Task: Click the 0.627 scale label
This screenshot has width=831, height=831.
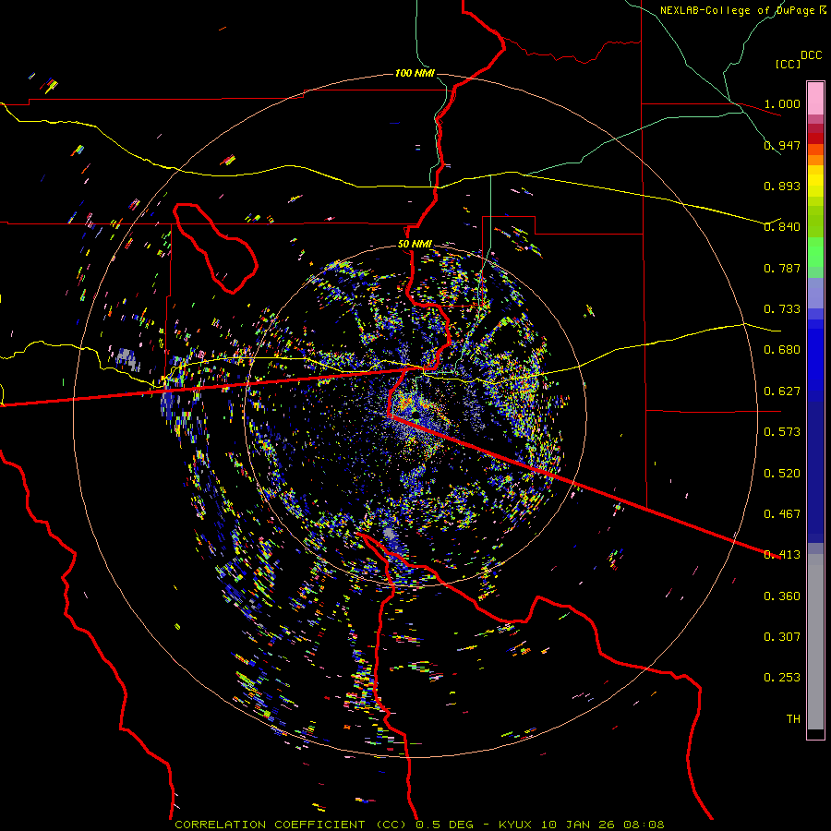Action: (x=782, y=391)
